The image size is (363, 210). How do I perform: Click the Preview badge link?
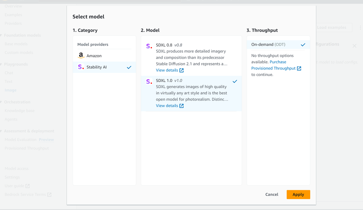pyautogui.click(x=46, y=140)
